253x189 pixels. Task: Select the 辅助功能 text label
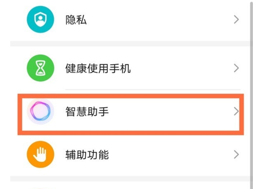[x=87, y=155]
